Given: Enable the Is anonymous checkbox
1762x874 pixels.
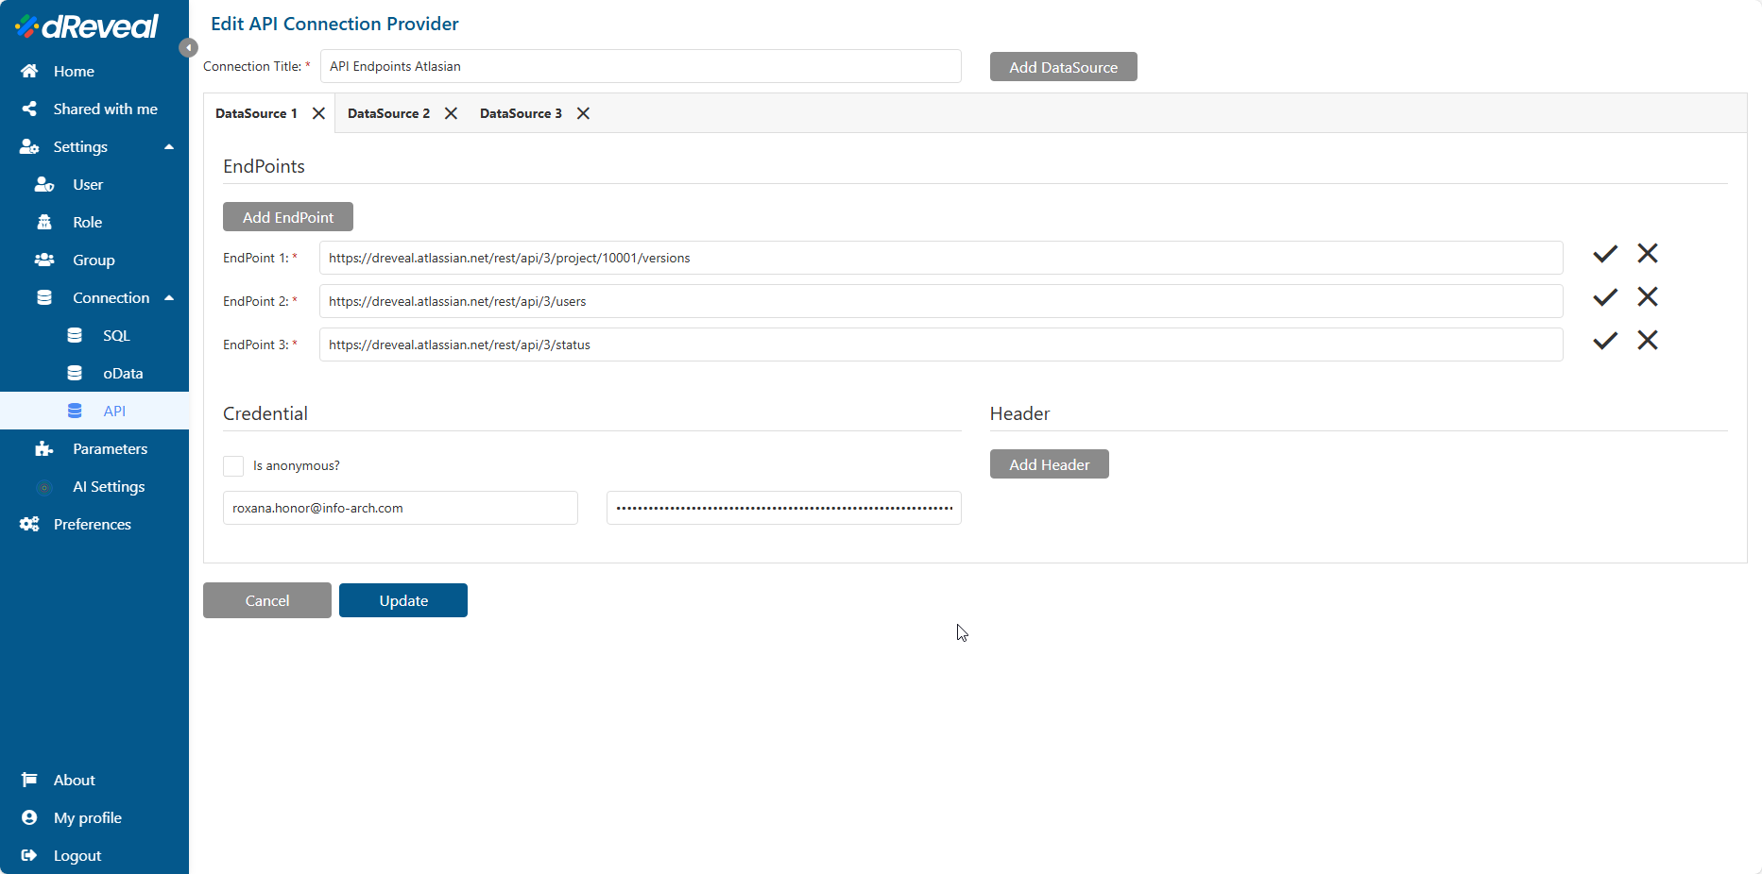Looking at the screenshot, I should pyautogui.click(x=233, y=466).
